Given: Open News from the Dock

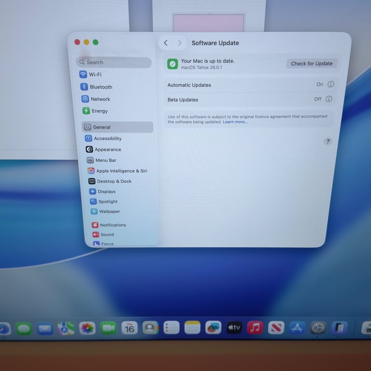Looking at the screenshot, I should (x=276, y=328).
